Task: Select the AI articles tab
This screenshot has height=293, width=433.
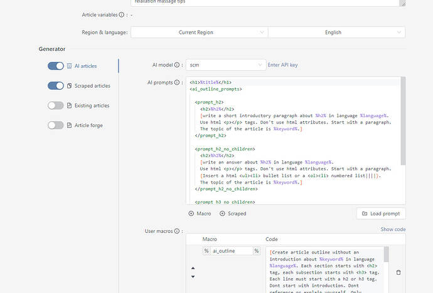Action: 85,66
